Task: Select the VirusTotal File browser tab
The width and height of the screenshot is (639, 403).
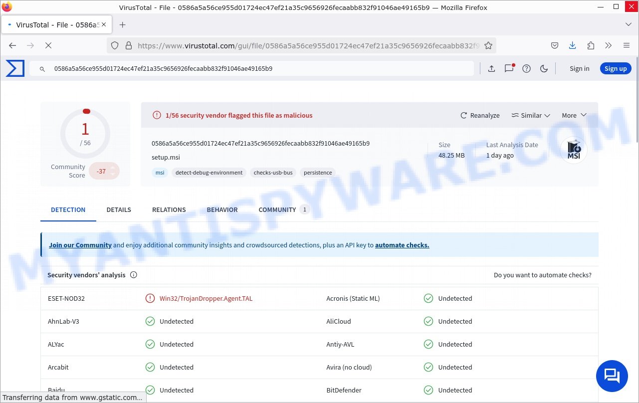Action: [x=56, y=24]
